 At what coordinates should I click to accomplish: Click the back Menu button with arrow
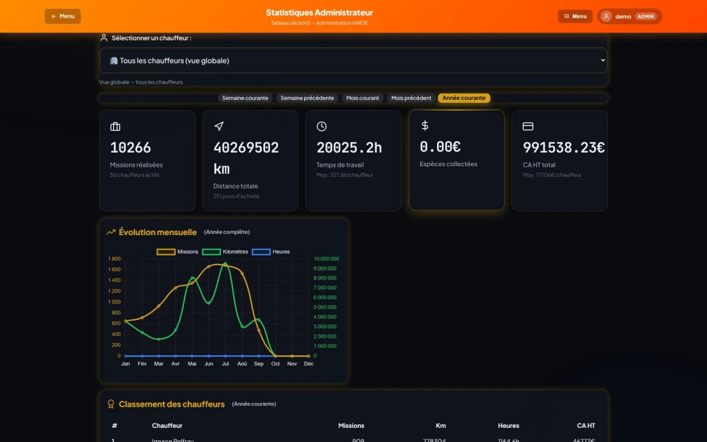(62, 17)
